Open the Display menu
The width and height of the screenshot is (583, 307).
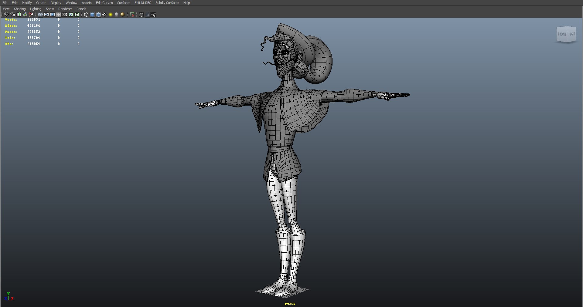coord(56,3)
